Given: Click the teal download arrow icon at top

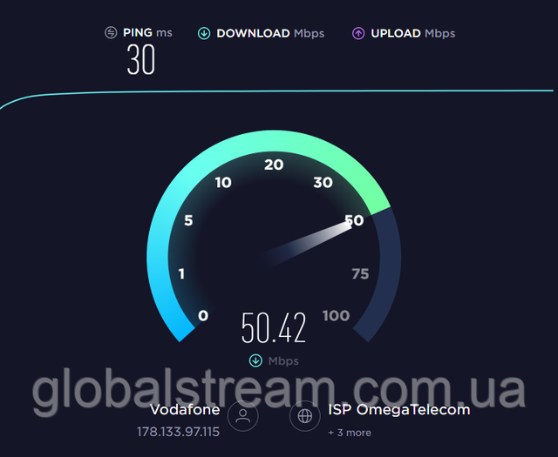Looking at the screenshot, I should [x=204, y=33].
